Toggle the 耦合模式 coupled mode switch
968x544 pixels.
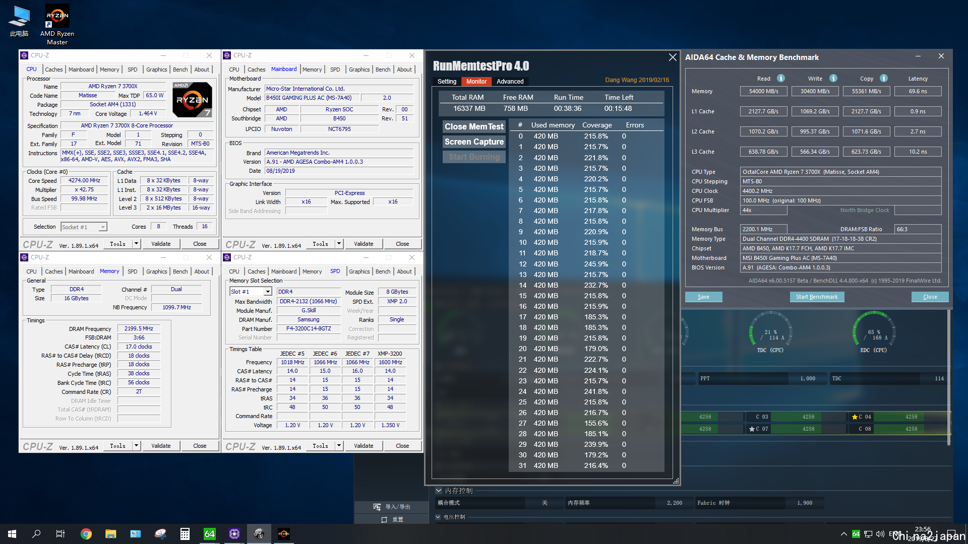pos(544,503)
